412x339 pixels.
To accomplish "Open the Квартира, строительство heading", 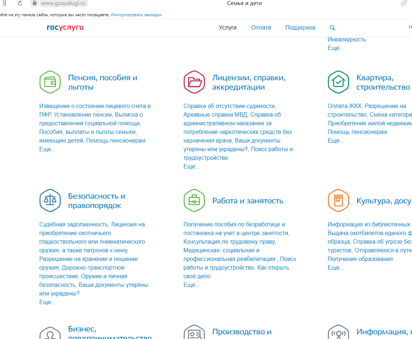I will 383,82.
